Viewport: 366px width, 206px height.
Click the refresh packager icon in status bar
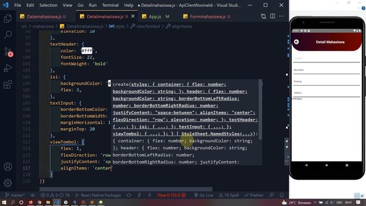coord(129,195)
